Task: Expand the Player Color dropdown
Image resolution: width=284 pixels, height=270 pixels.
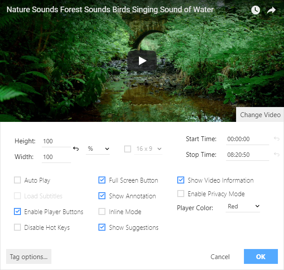Action: (x=243, y=206)
